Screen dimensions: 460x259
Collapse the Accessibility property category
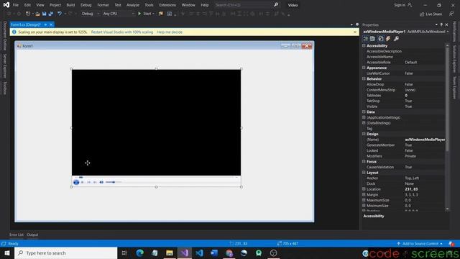click(364, 45)
